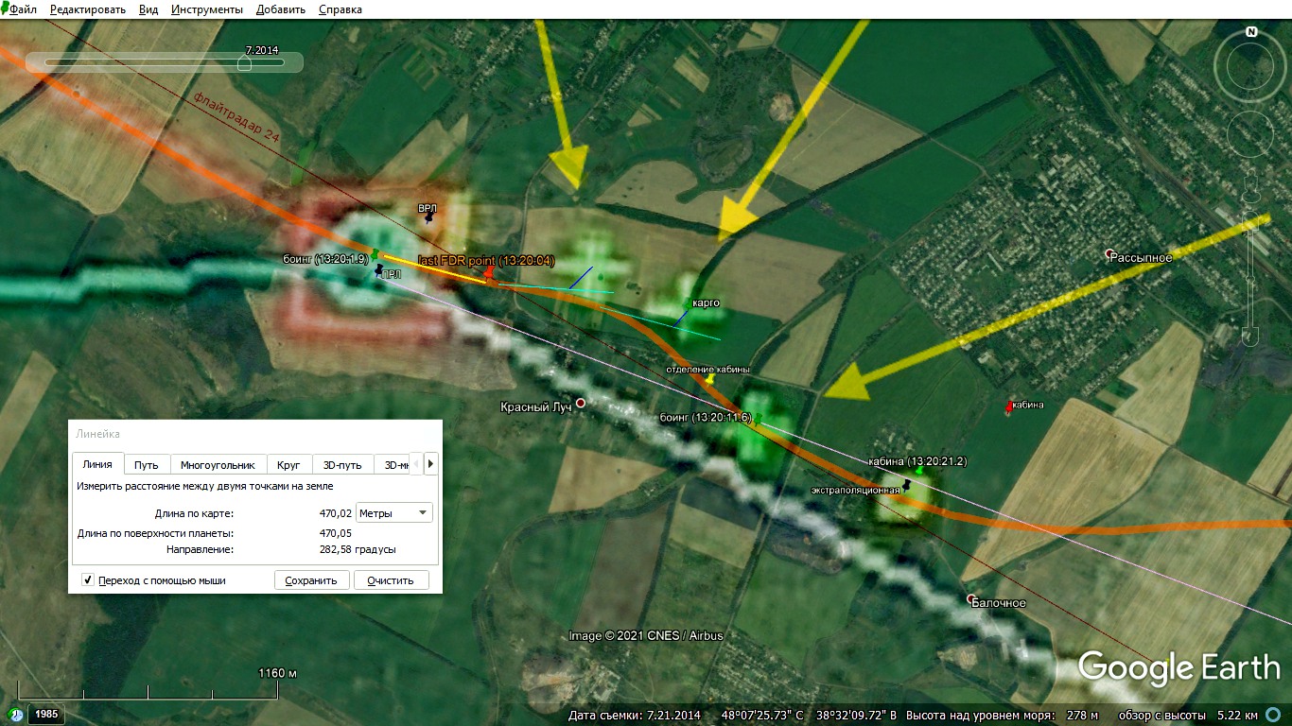Viewport: 1292px width, 726px height.
Task: Click the 1985 historical imagery button
Action: (x=46, y=714)
